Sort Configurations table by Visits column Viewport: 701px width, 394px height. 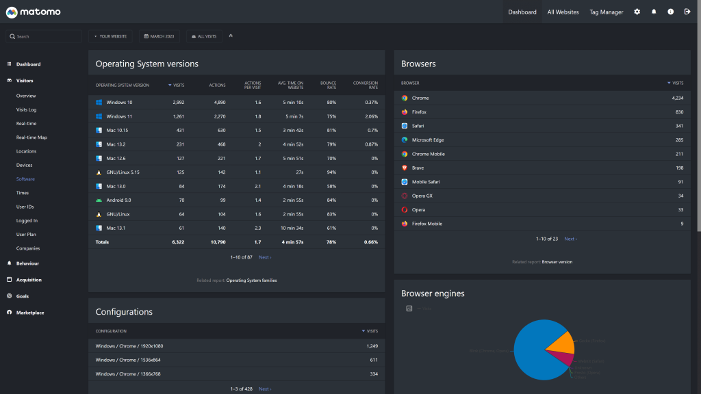(370, 331)
